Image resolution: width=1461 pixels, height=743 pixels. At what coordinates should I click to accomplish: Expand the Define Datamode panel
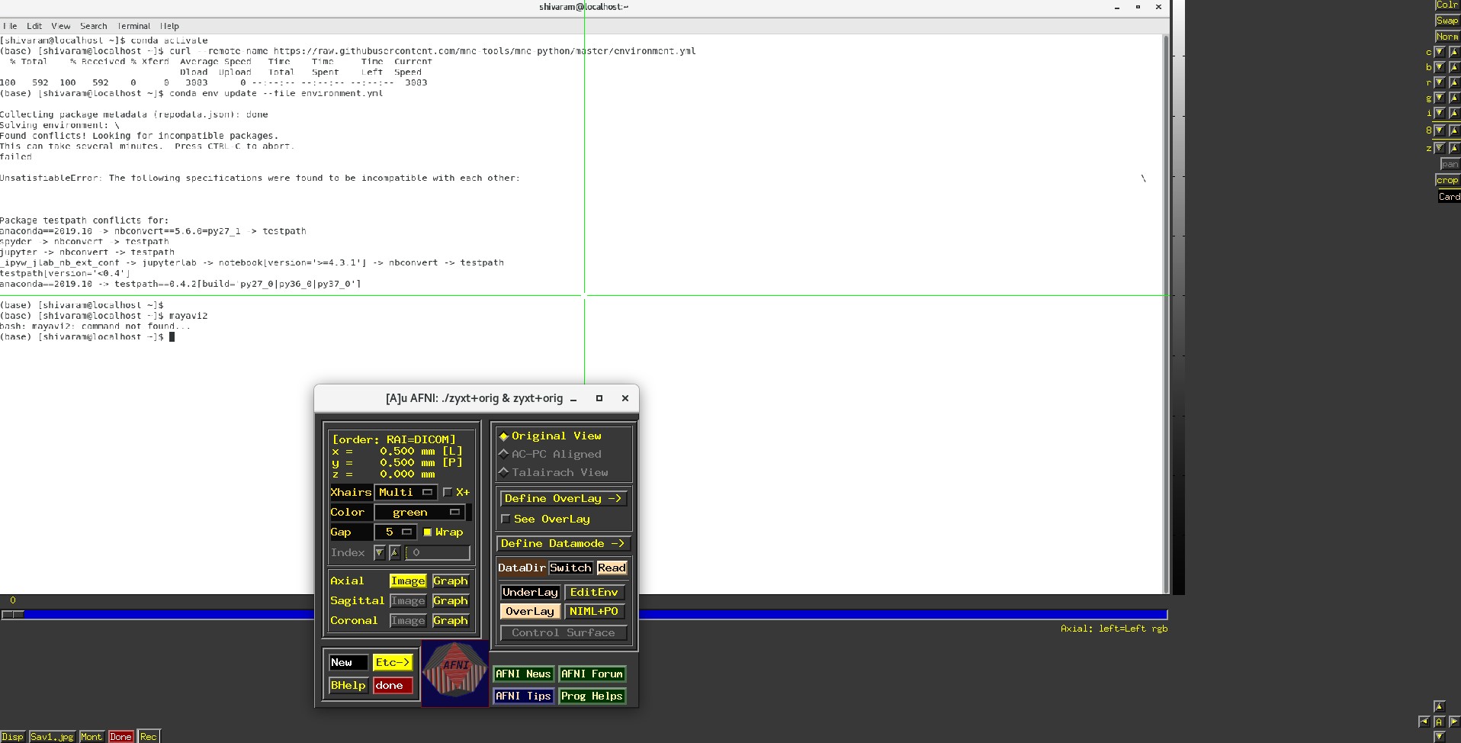564,543
